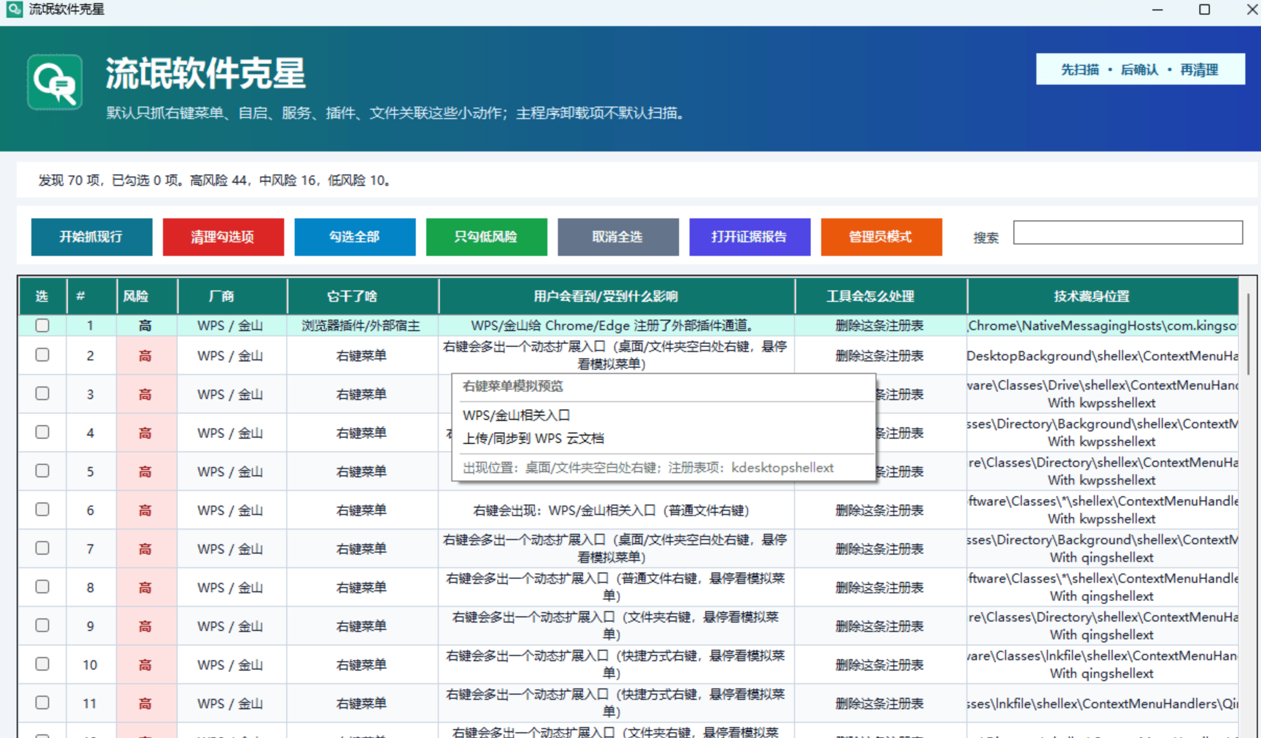Click the red 清理勾选项 button
Image resolution: width=1261 pixels, height=738 pixels.
(223, 237)
